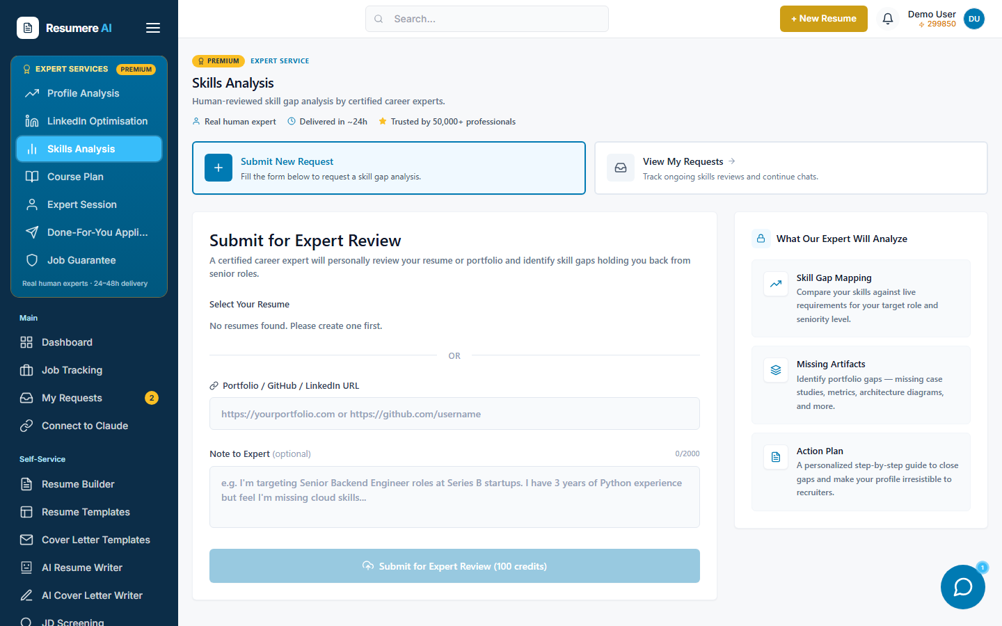
Task: Click the lock icon beside What Our Expert Will Analyze
Action: [761, 239]
